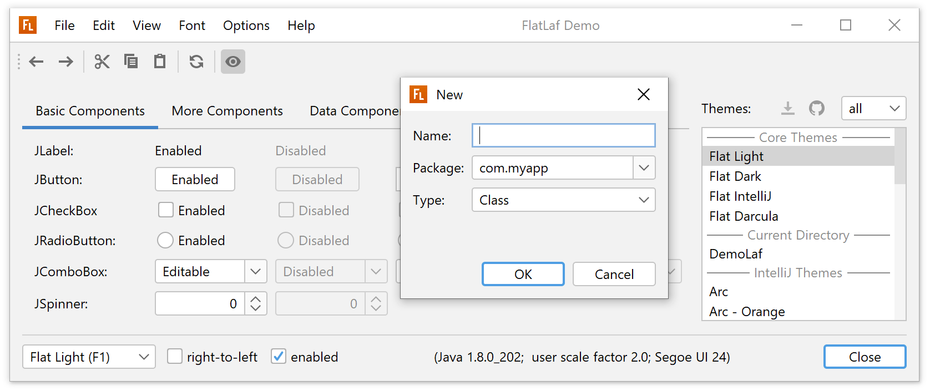
Task: Check the Enabled JCheckBox
Action: point(166,210)
